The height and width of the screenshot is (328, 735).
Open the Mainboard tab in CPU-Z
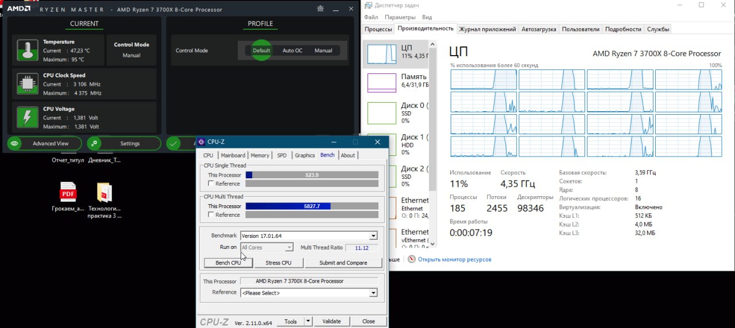[x=233, y=155]
